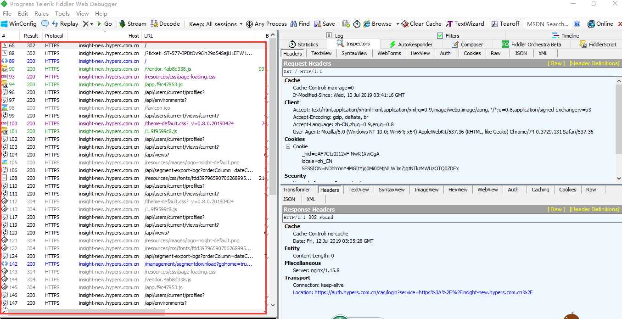Image resolution: width=622 pixels, height=319 pixels.
Task: Select request WebForms inspector tab
Action: (389, 53)
